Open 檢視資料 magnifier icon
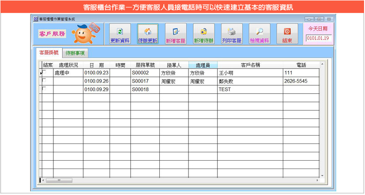This screenshot has width=365, height=195. (259, 34)
